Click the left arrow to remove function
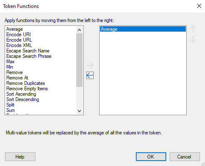 pyautogui.click(x=90, y=75)
